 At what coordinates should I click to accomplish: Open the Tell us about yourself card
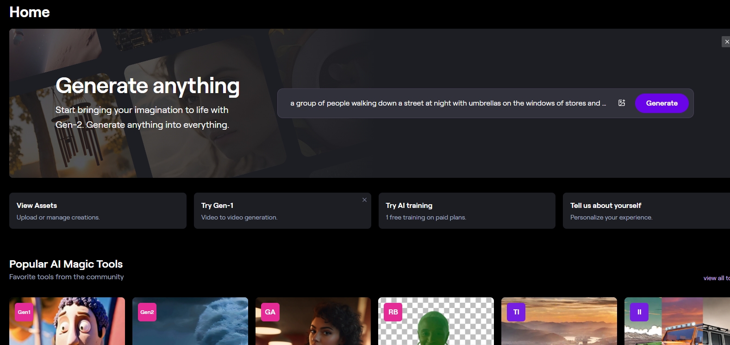pyautogui.click(x=646, y=211)
